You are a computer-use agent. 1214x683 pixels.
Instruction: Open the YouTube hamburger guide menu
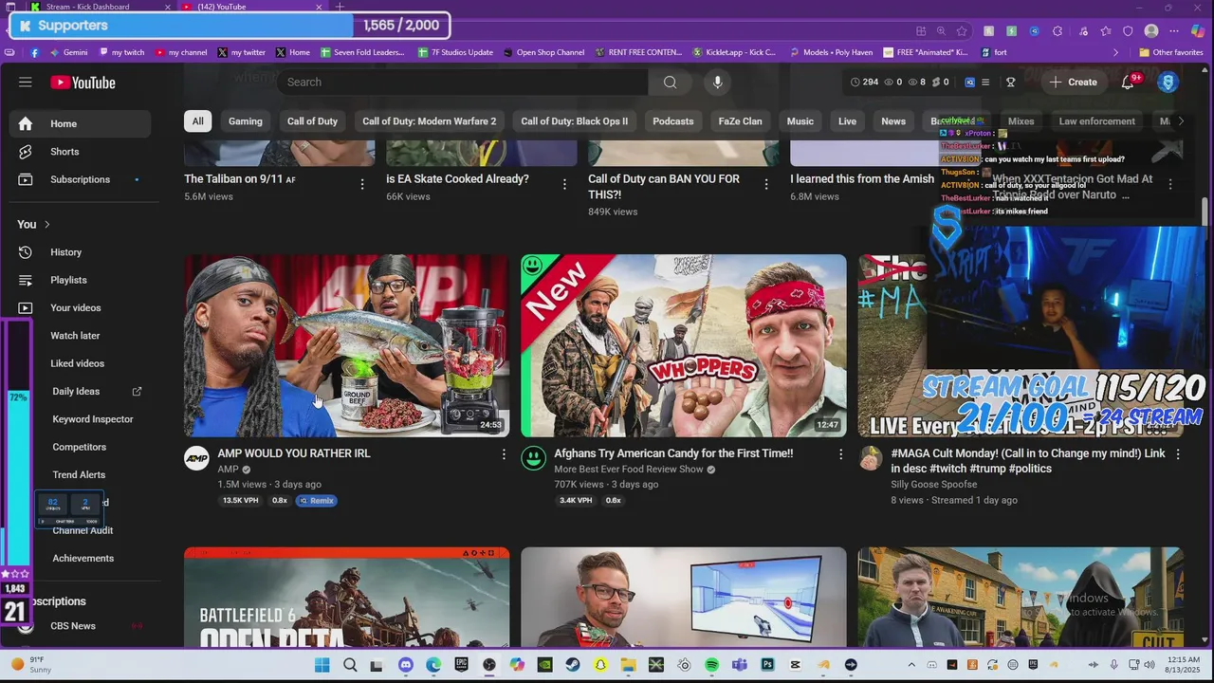tap(26, 83)
